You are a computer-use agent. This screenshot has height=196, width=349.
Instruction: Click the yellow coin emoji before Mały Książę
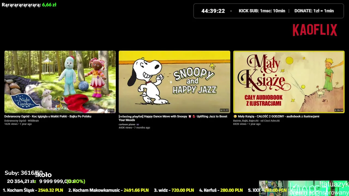235,116
